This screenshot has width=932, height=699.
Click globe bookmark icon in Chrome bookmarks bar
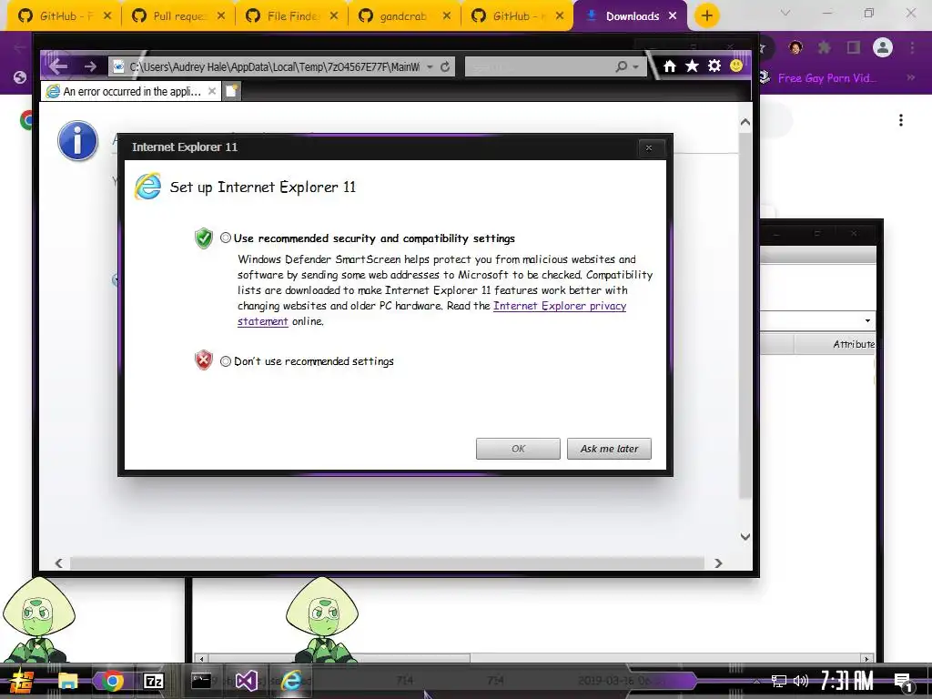click(x=20, y=78)
